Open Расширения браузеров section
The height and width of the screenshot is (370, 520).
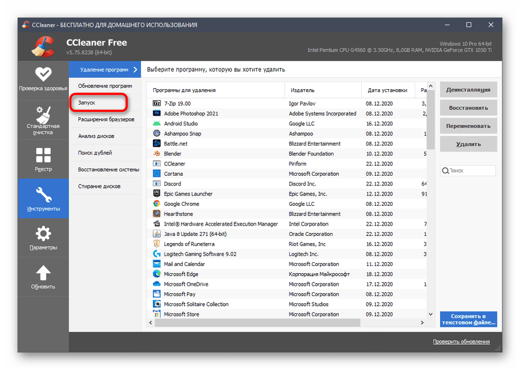click(106, 119)
